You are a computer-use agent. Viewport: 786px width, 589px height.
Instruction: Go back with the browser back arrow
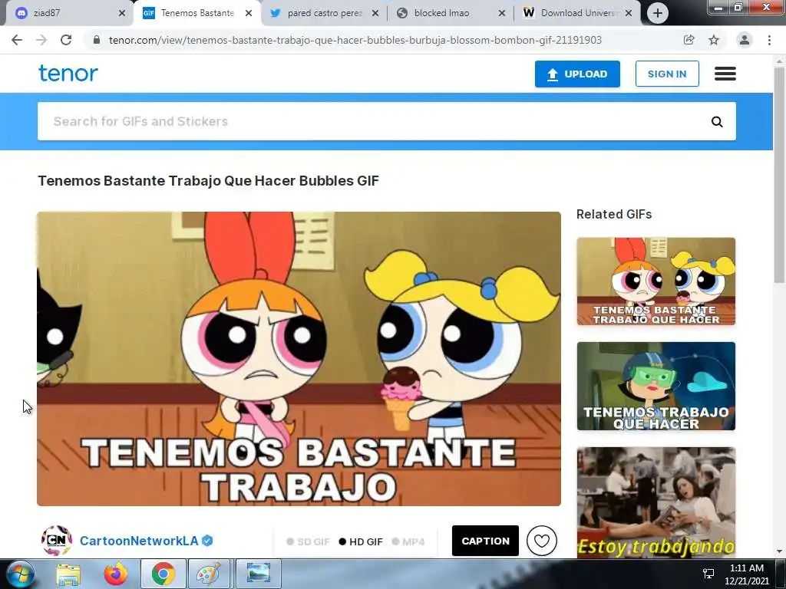pyautogui.click(x=17, y=40)
